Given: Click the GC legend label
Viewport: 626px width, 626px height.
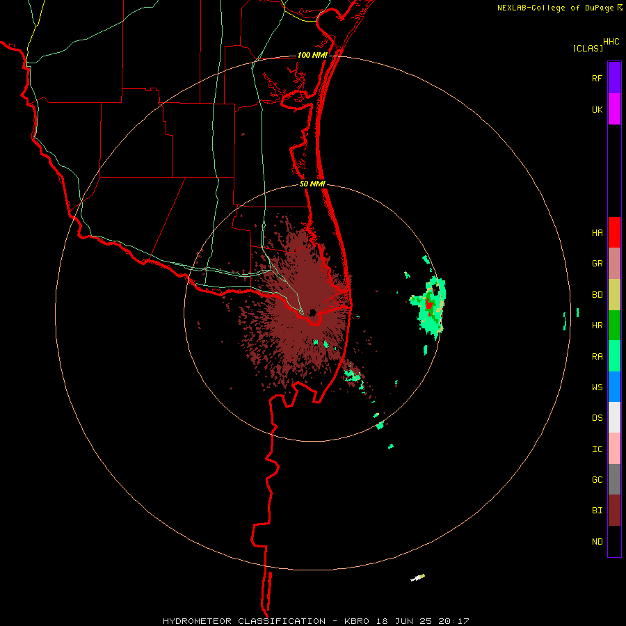Looking at the screenshot, I should [597, 480].
